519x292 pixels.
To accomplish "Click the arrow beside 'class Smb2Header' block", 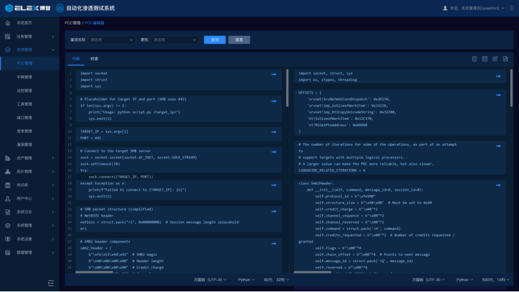I will [x=498, y=185].
